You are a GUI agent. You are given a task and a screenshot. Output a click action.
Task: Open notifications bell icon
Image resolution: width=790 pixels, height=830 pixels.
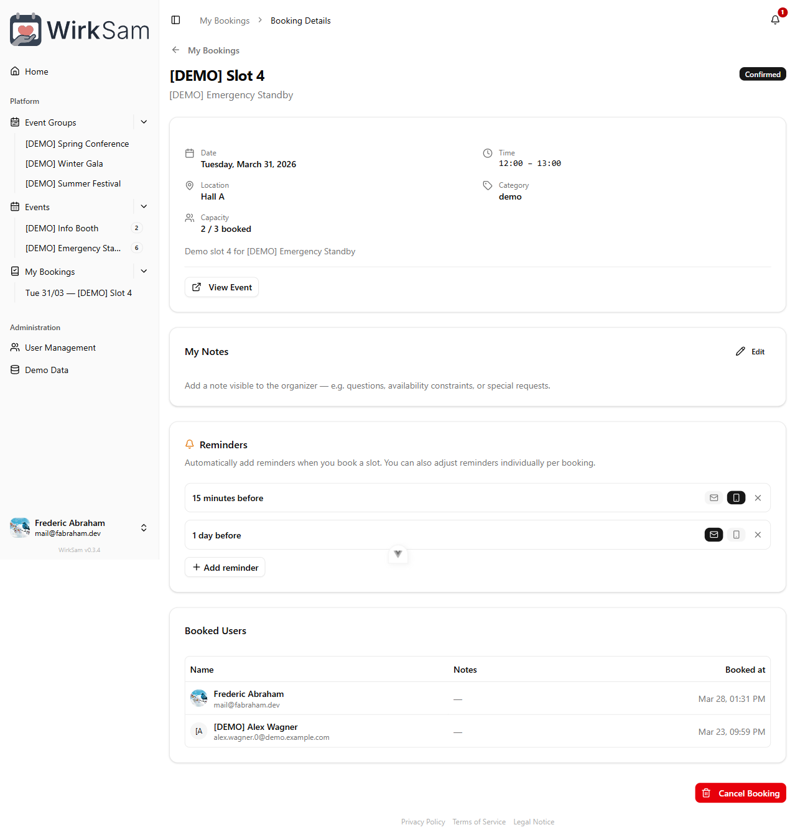775,20
